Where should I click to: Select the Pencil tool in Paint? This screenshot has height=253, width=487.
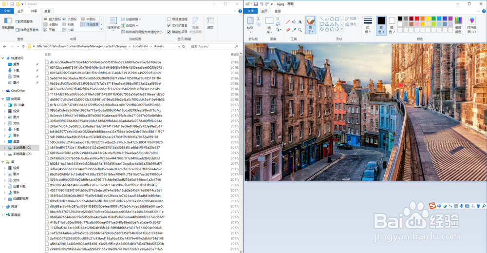pyautogui.click(x=288, y=22)
